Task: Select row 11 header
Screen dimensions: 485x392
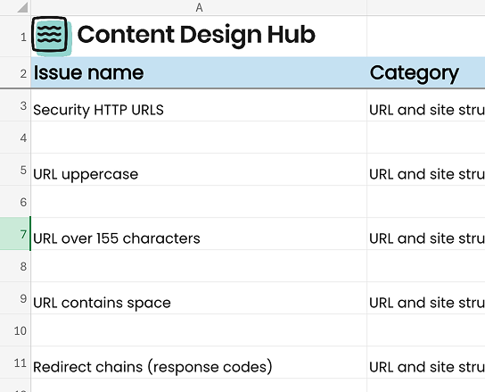Action: click(15, 362)
